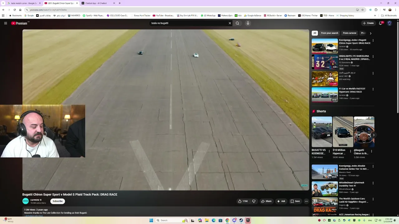Open the YouTube notifications bell
This screenshot has height=224, width=399.
click(381, 23)
